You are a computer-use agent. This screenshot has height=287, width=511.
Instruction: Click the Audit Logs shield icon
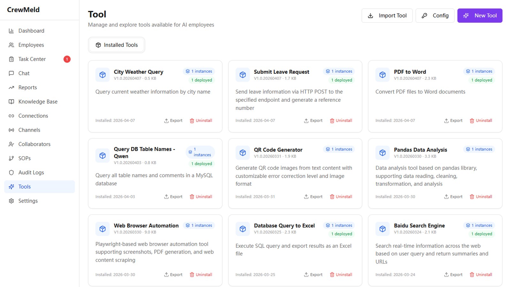[x=11, y=173]
